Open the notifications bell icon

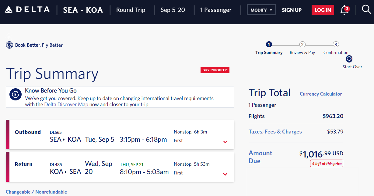point(344,10)
